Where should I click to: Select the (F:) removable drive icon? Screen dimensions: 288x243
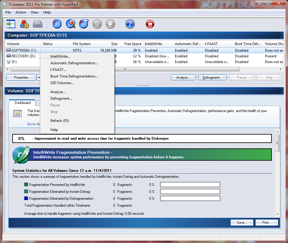coord(9,62)
